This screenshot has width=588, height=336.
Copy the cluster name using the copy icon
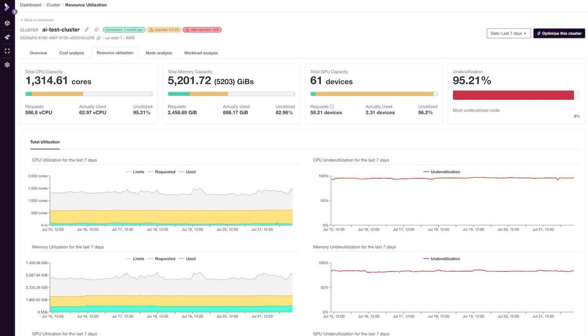coord(96,29)
